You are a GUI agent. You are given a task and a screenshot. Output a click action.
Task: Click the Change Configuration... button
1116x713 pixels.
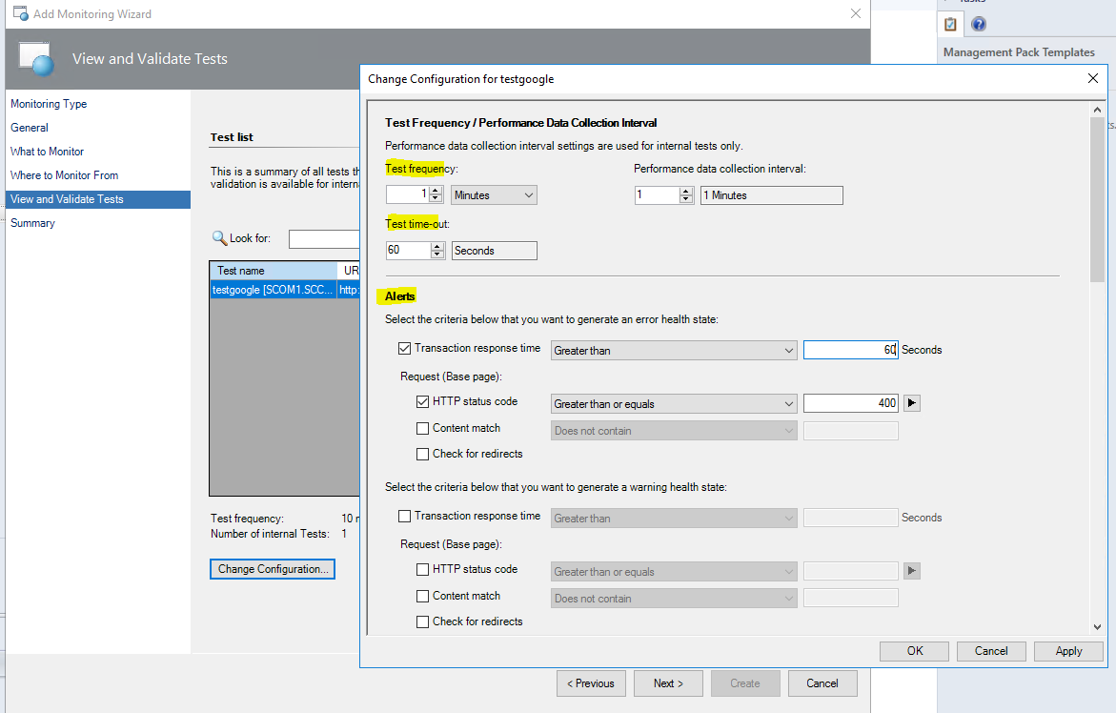click(x=273, y=569)
